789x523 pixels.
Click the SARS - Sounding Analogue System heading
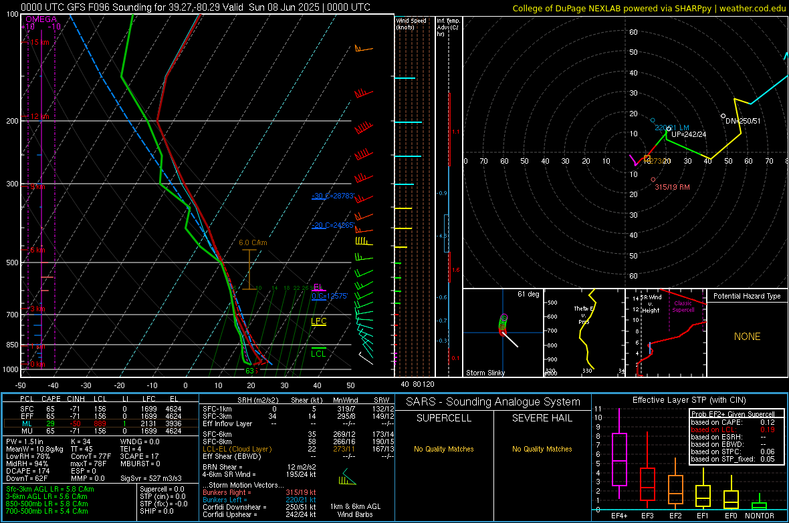[x=493, y=402]
